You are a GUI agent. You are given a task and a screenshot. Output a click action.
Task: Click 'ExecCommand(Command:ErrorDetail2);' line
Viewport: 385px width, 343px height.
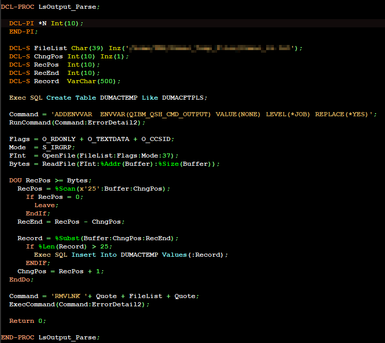coord(79,304)
